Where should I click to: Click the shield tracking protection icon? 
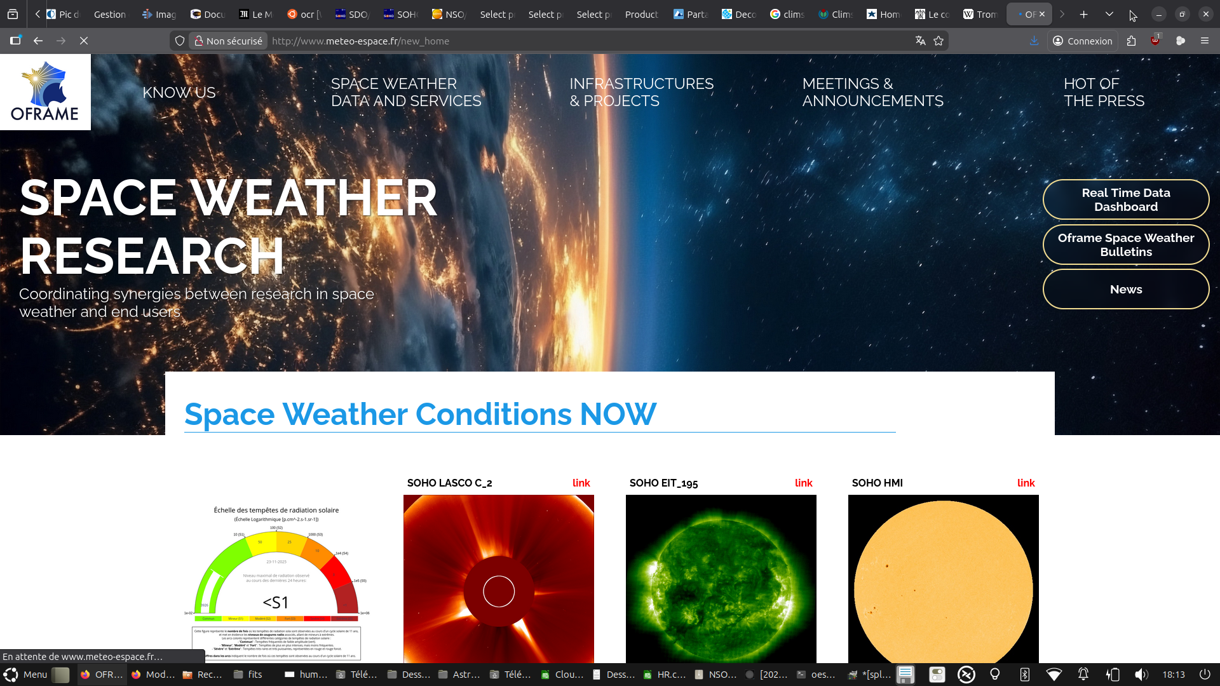(x=180, y=41)
